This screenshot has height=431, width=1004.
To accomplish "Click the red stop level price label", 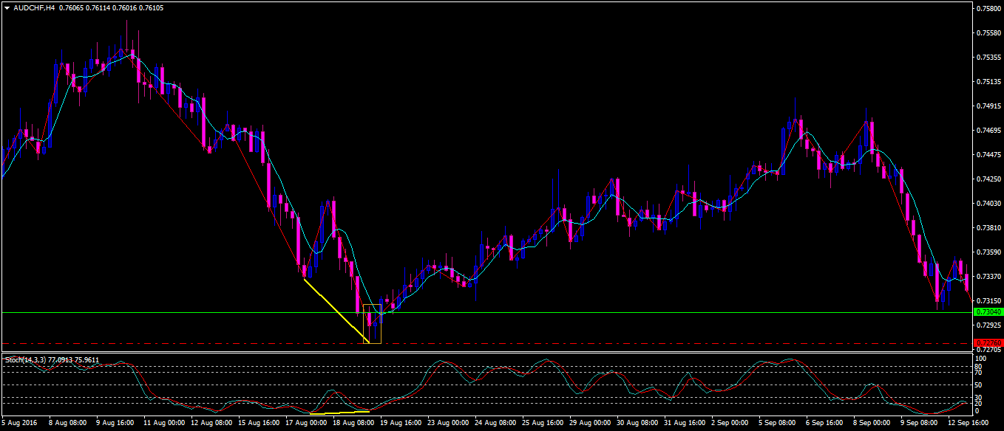I will tap(988, 343).
